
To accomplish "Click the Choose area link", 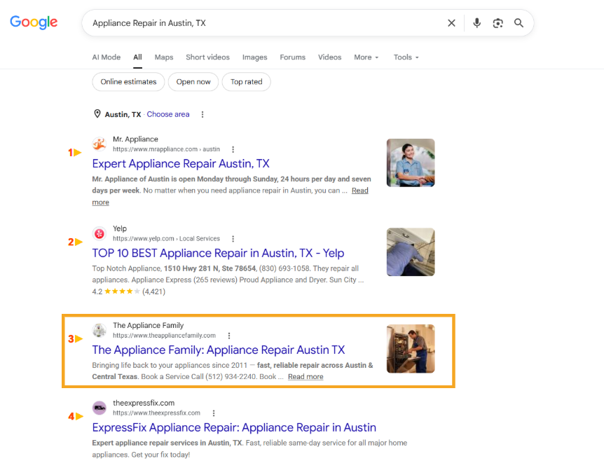I will tap(168, 114).
